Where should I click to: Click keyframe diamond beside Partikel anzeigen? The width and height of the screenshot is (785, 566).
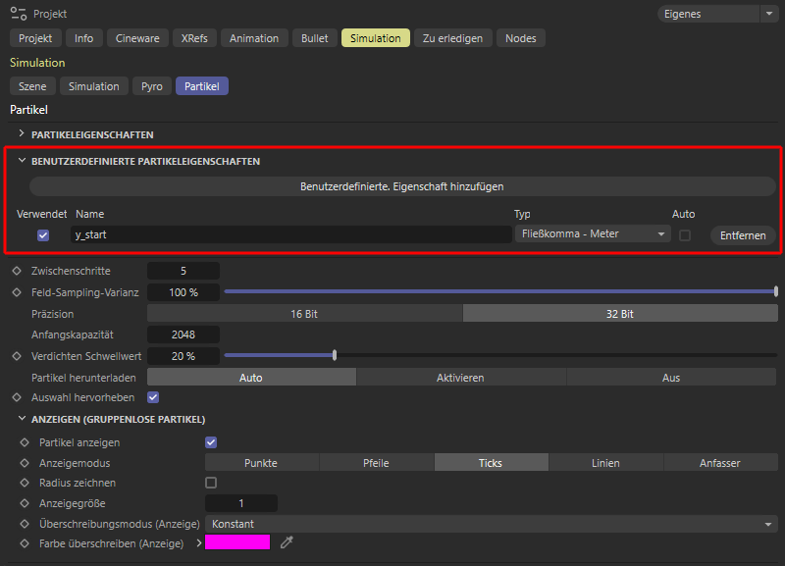point(26,442)
